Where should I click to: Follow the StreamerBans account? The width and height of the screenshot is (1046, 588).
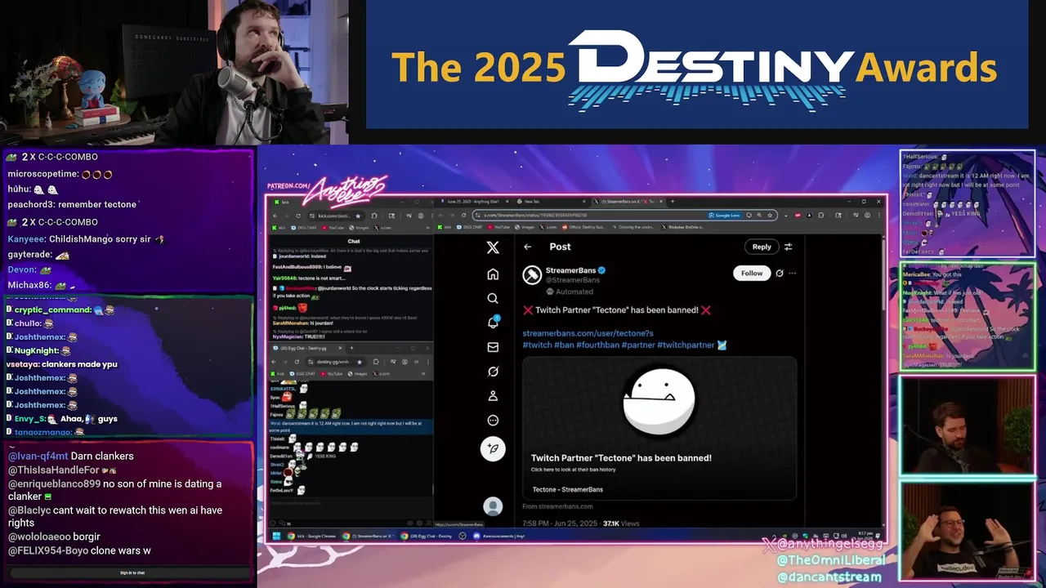tap(752, 274)
